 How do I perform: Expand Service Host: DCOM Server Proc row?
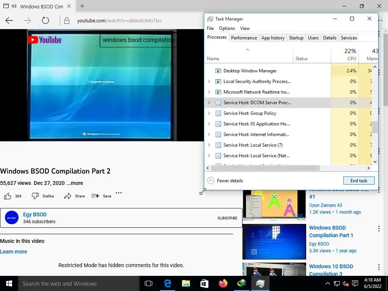pyautogui.click(x=209, y=102)
